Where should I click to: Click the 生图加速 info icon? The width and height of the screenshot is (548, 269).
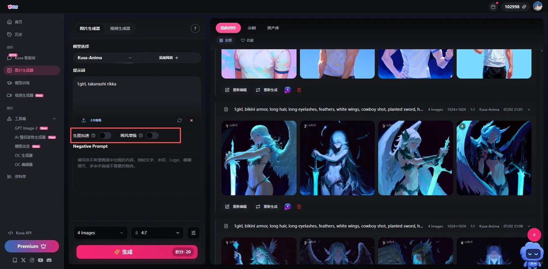(x=93, y=135)
